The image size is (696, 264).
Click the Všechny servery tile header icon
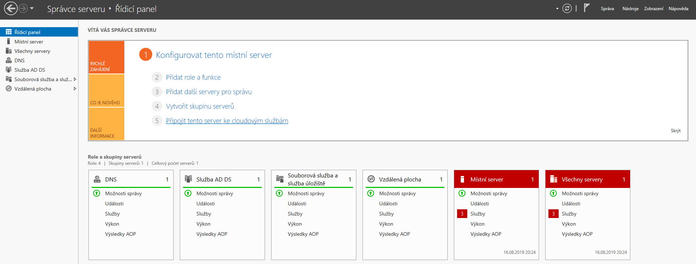554,179
